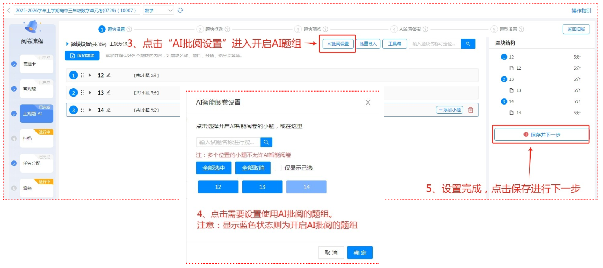The height and width of the screenshot is (268, 603).
Task: Open the 数学 subject dropdown
Action: point(159,10)
